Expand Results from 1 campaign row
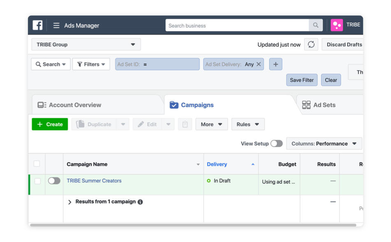This screenshot has width=391, height=242. coord(70,202)
